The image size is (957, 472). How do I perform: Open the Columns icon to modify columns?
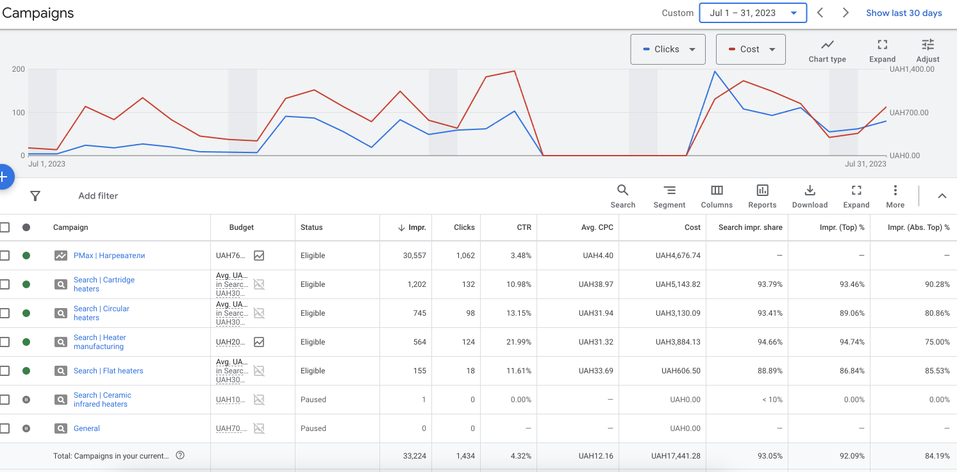click(x=717, y=191)
